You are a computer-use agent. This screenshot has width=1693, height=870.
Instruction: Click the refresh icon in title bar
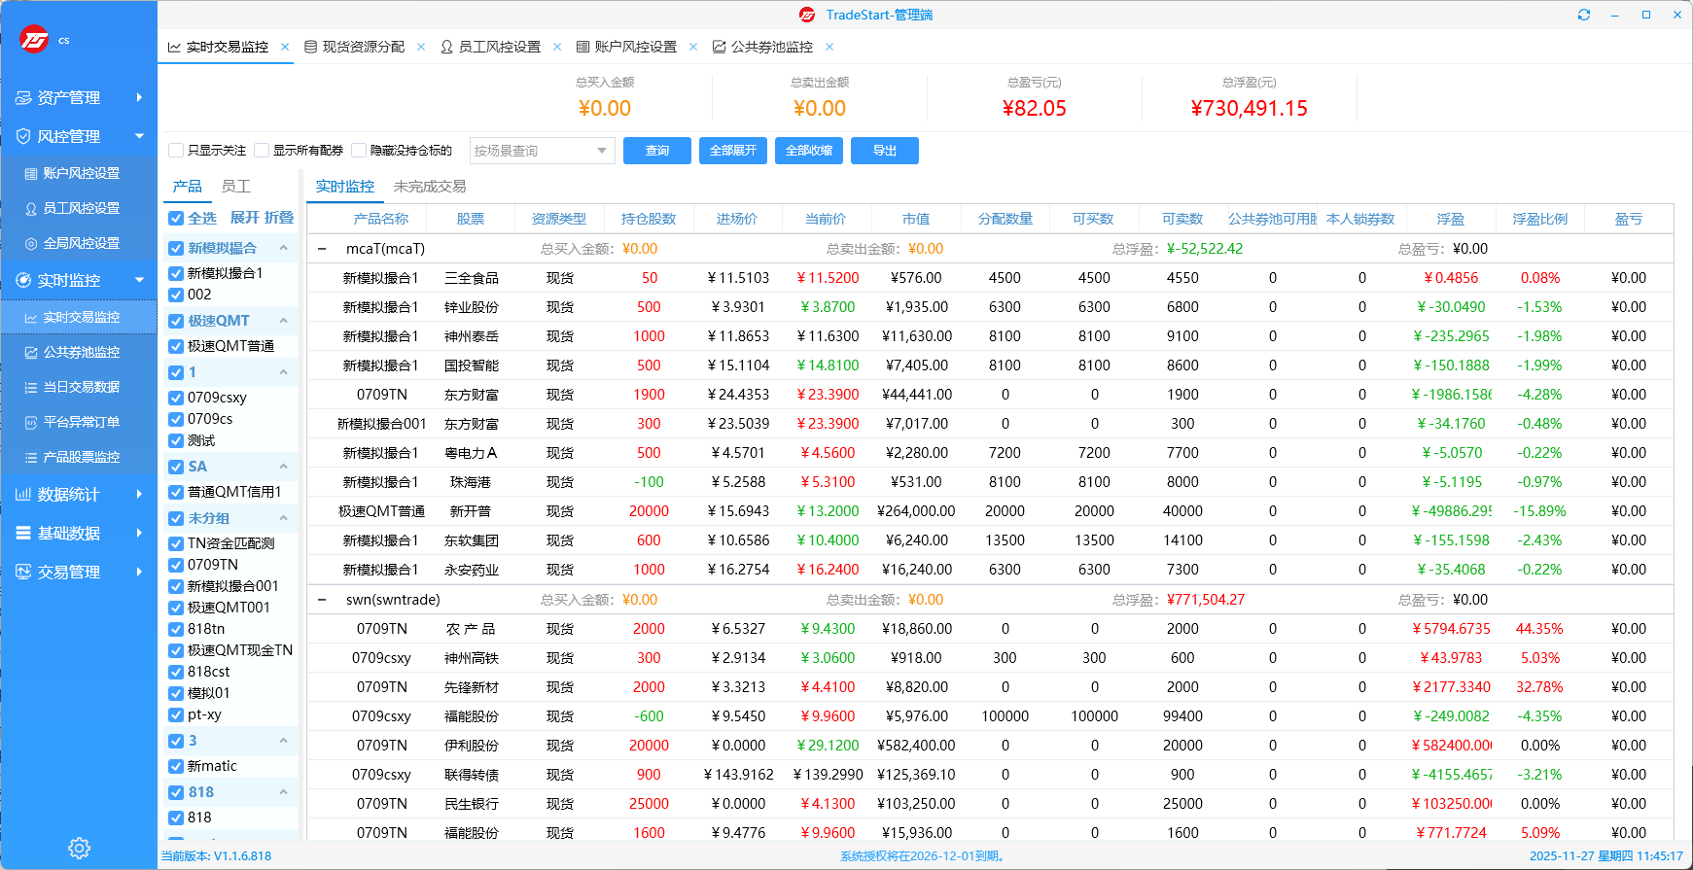[1584, 15]
